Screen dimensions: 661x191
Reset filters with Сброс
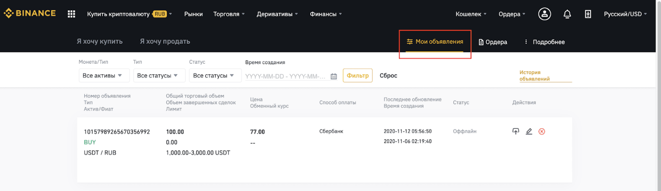pyautogui.click(x=388, y=76)
